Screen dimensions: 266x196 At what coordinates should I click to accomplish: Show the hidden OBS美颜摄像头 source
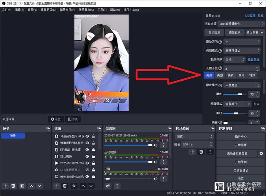pyautogui.click(x=87, y=170)
